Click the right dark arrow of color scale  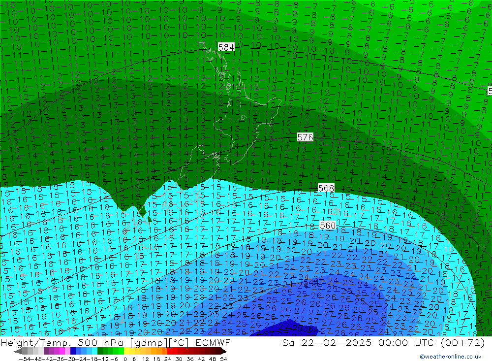(224, 351)
